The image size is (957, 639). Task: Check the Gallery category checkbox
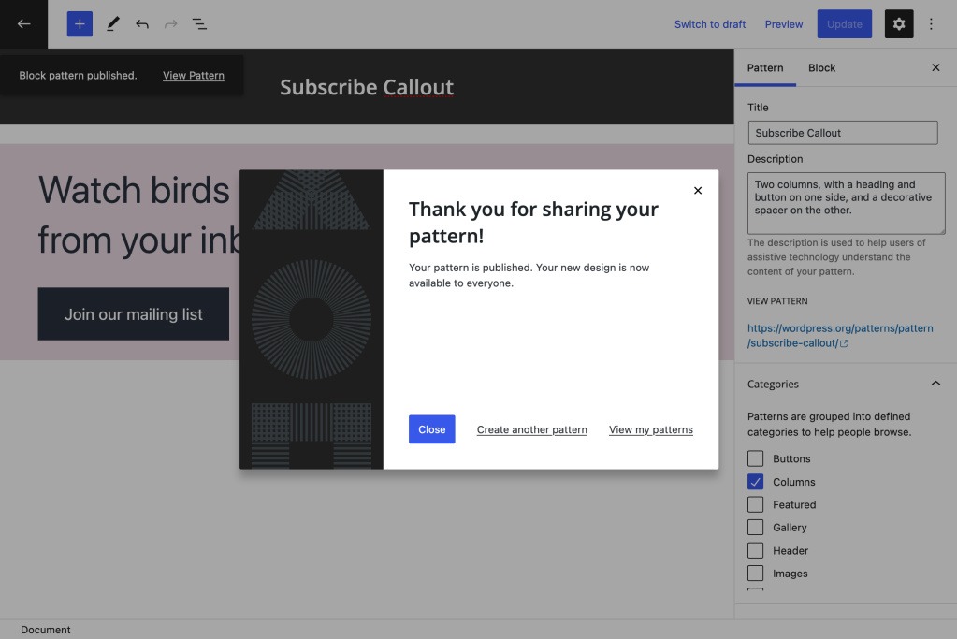[755, 528]
